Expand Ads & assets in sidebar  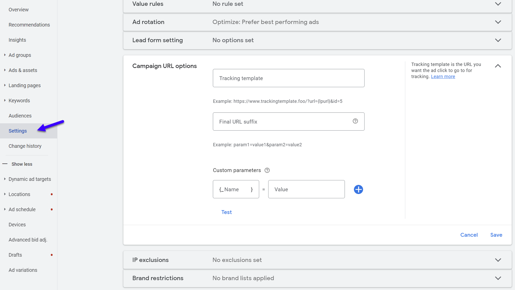5,70
